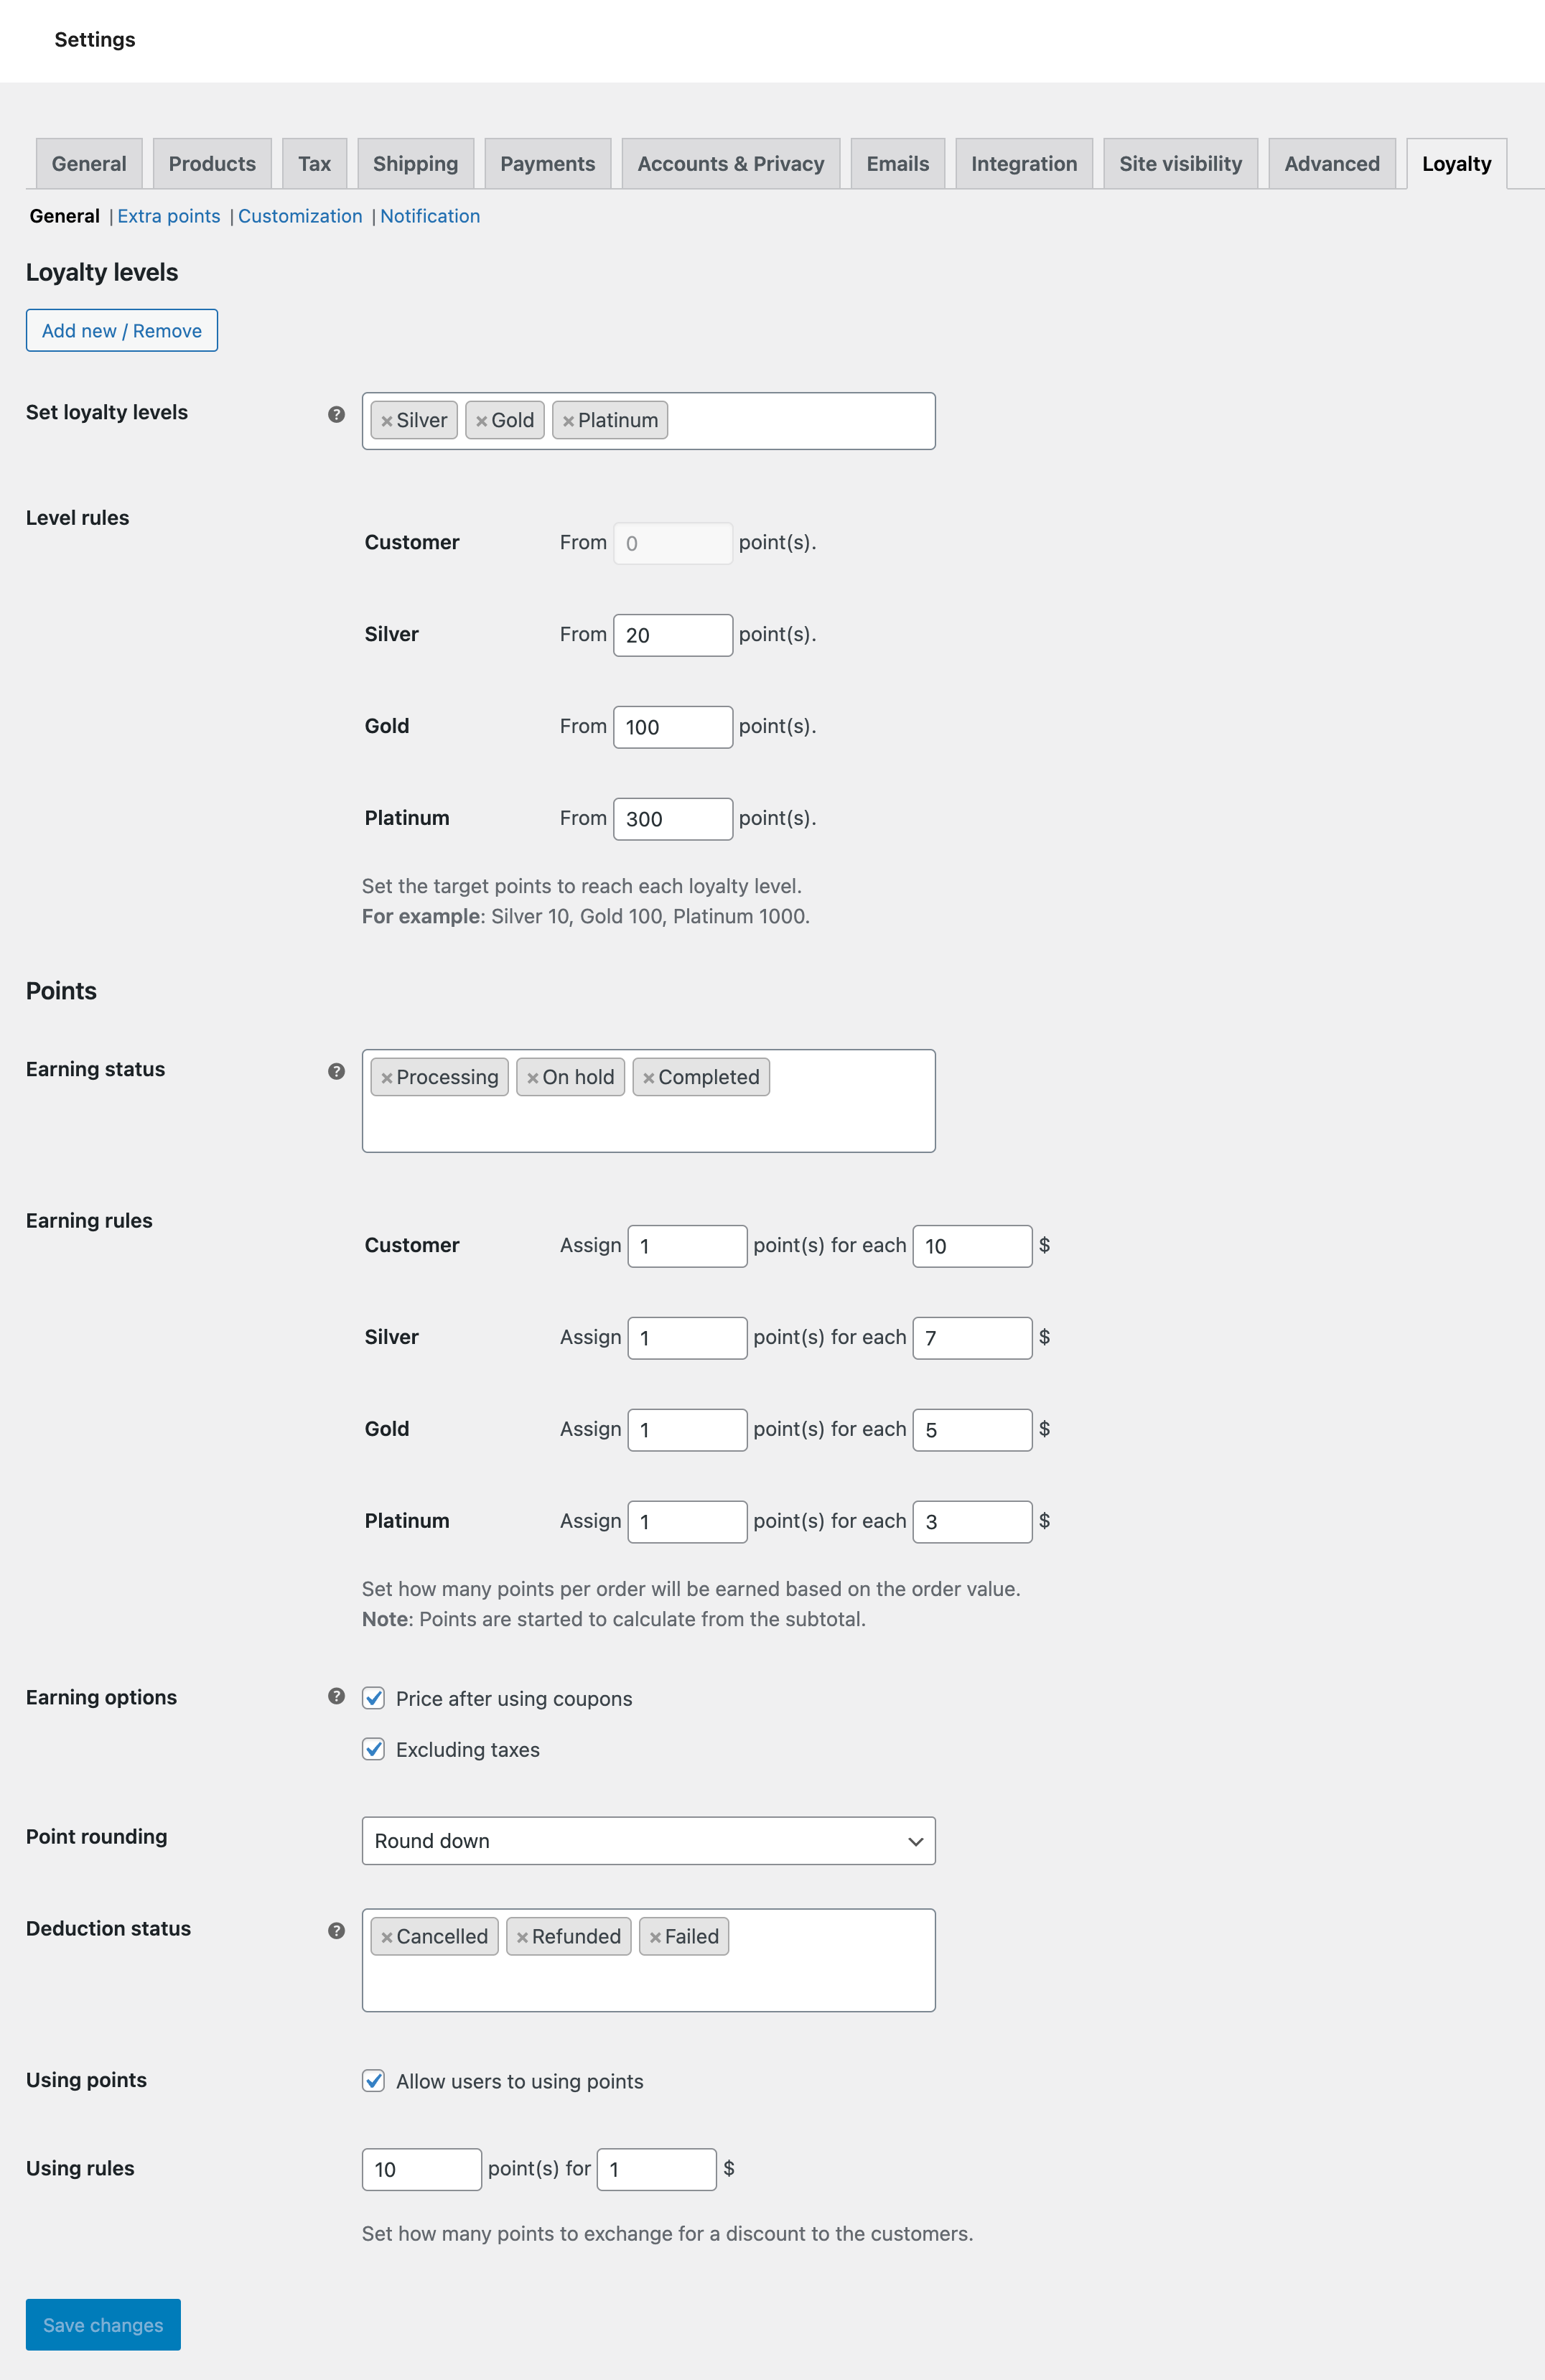Click the help icon next to Earning status

[338, 1070]
